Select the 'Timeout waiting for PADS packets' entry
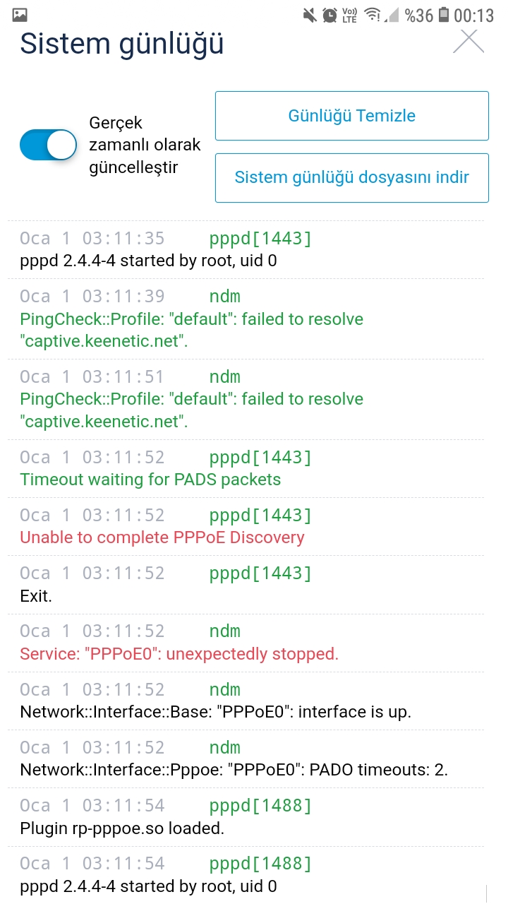 tap(246, 469)
